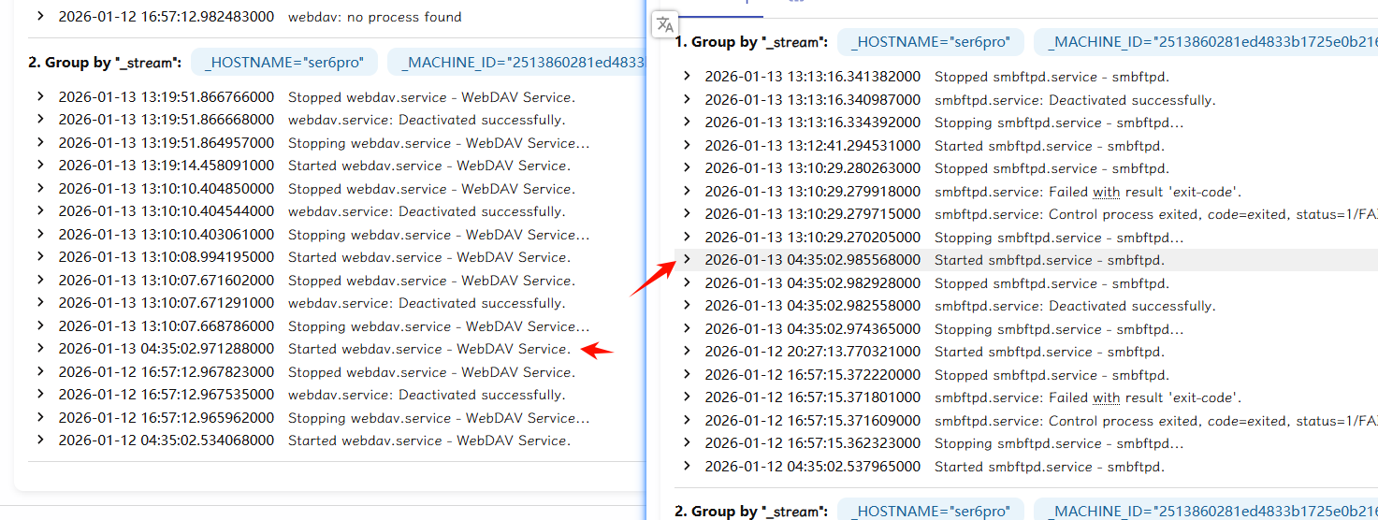Click _MACHINE_ID tag in left pane group 2
This screenshot has height=520, width=1378.
pyautogui.click(x=515, y=63)
